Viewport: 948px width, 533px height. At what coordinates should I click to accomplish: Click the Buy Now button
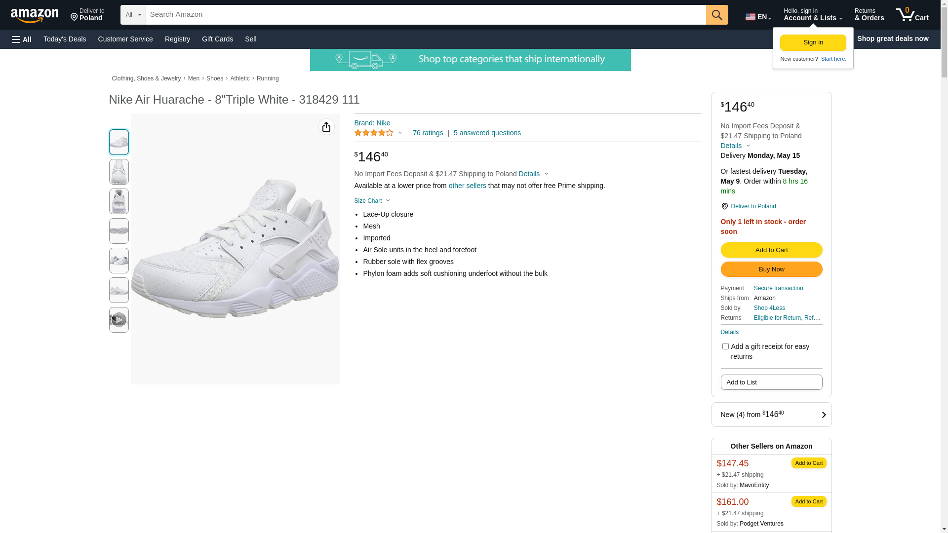pyautogui.click(x=771, y=269)
